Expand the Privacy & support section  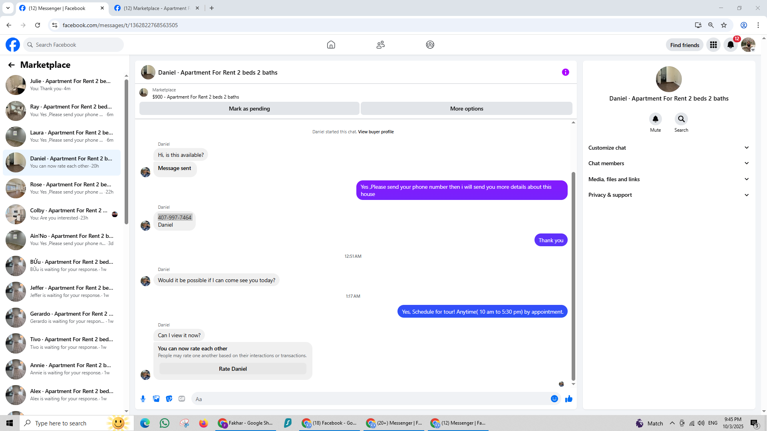pos(669,195)
